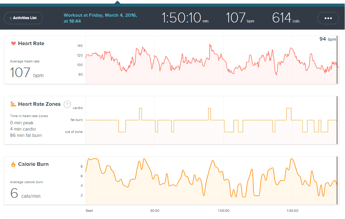Click the Activities List back button
The height and width of the screenshot is (219, 345).
23,18
